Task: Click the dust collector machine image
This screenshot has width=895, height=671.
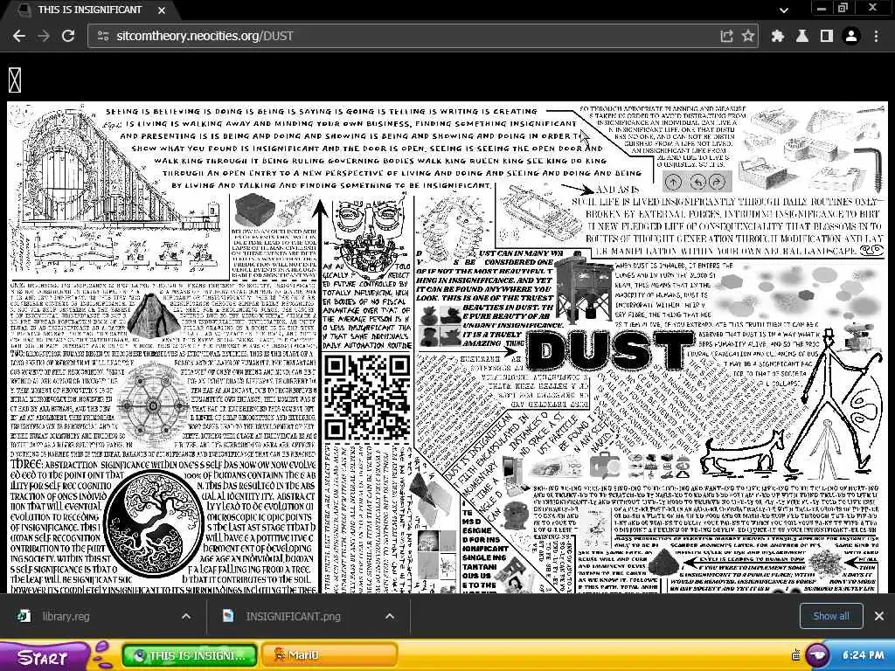Action: point(584,288)
